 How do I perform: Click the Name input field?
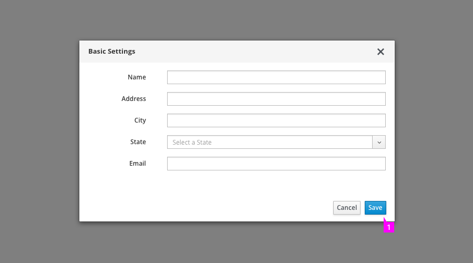click(x=276, y=77)
